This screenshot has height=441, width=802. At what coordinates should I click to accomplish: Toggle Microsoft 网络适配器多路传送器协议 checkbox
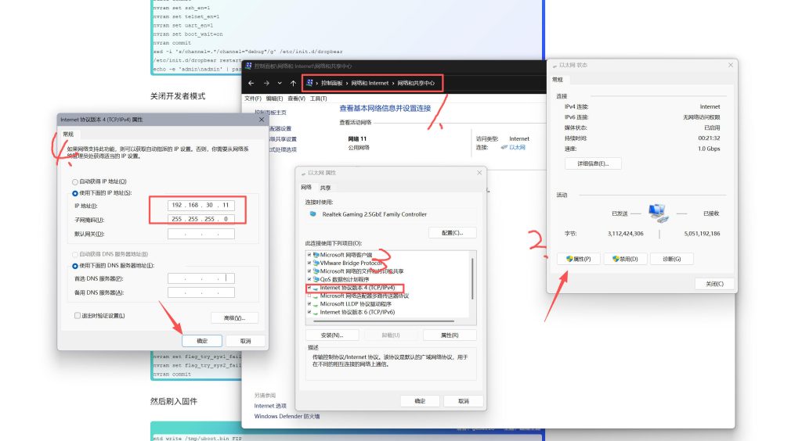click(x=309, y=296)
